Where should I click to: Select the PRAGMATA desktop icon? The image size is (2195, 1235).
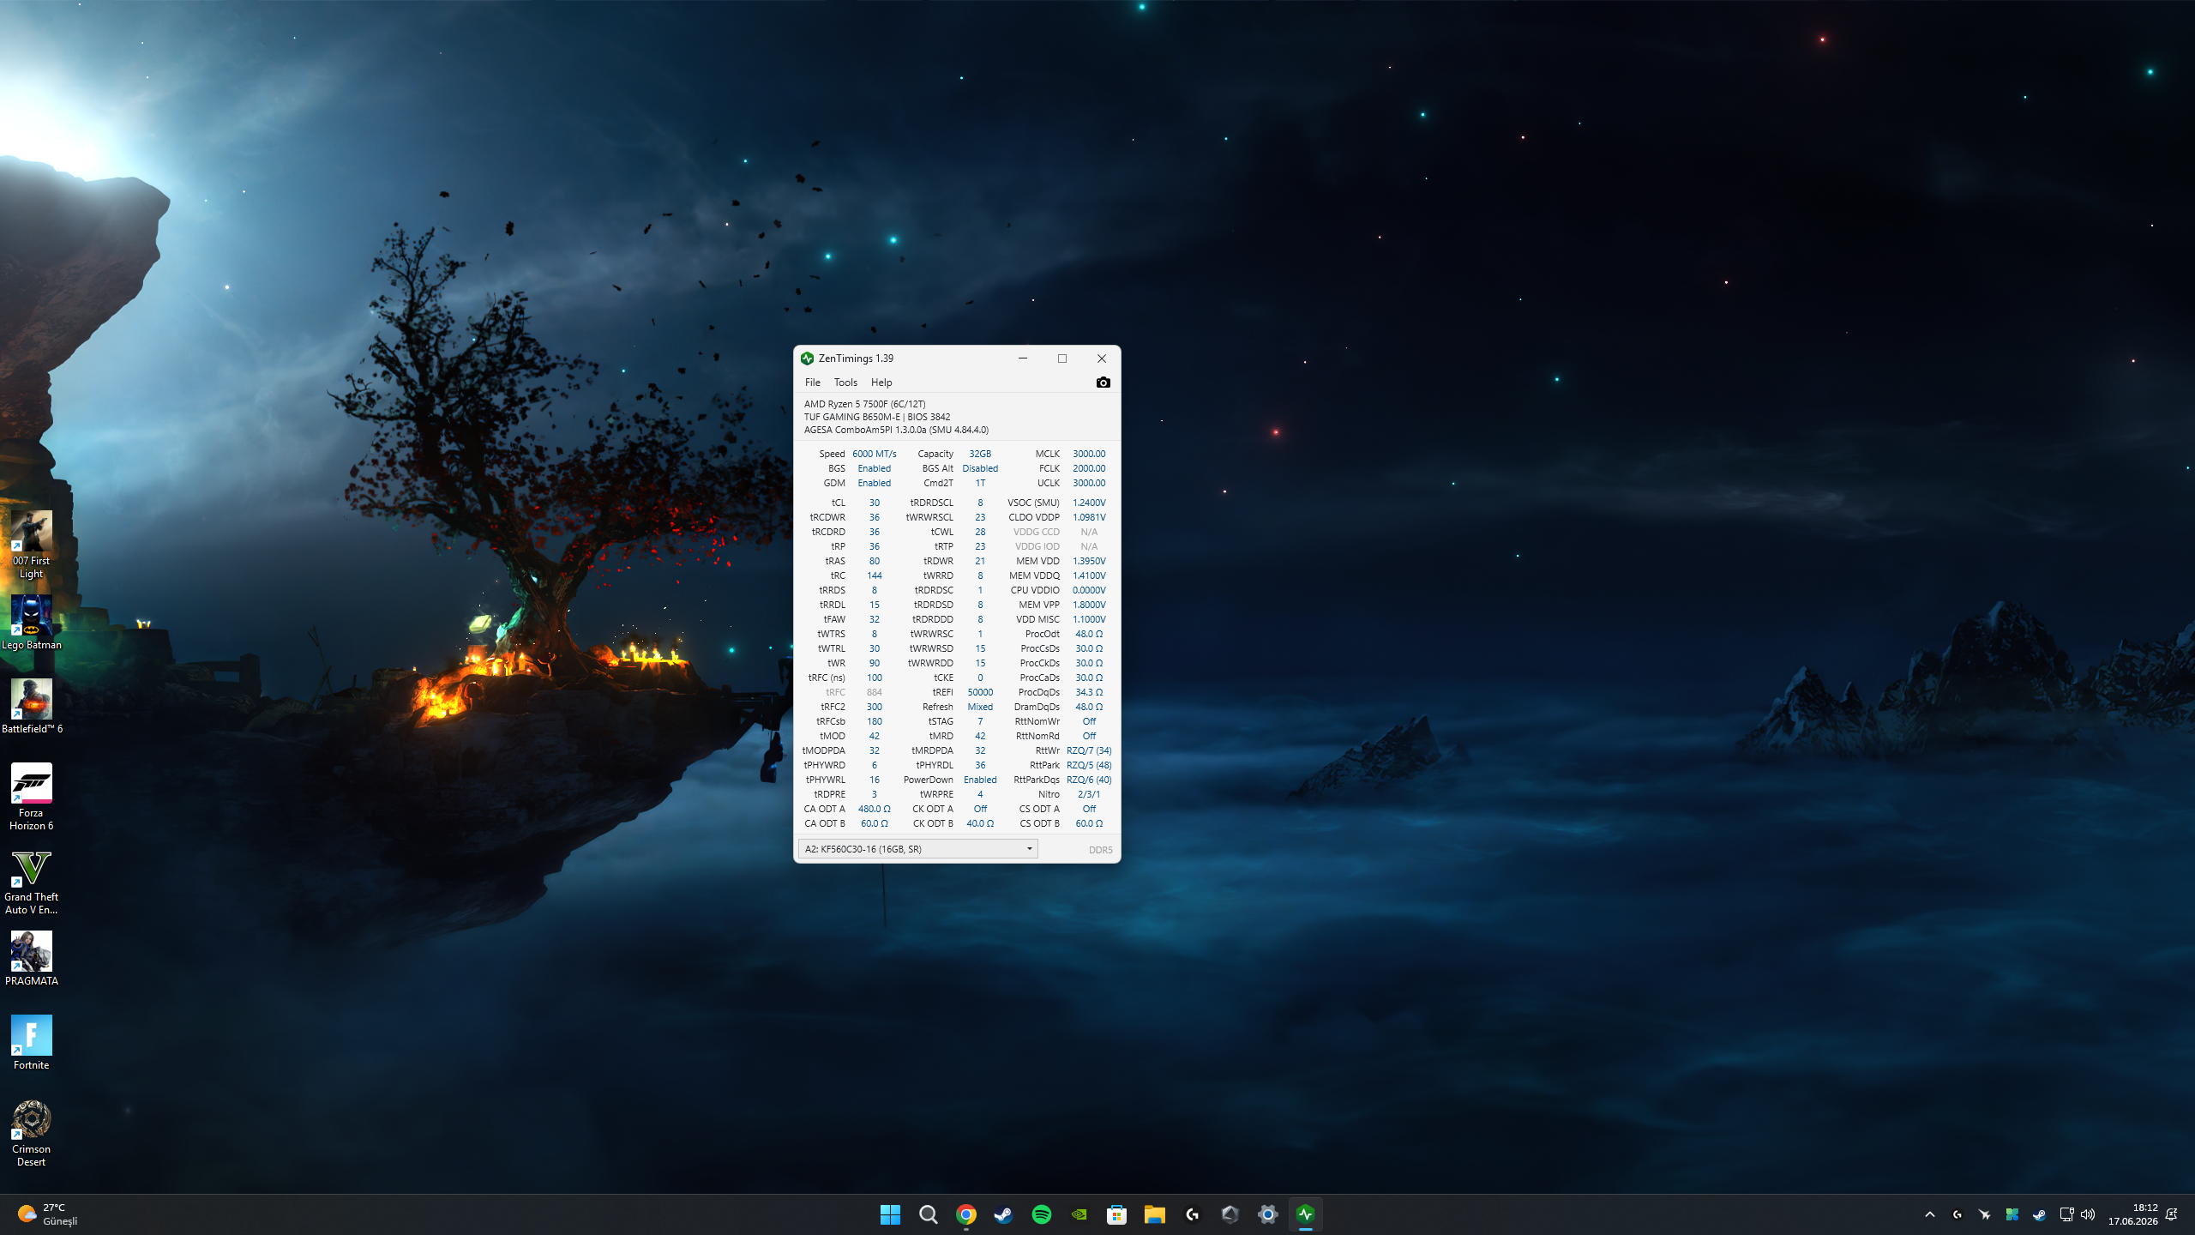click(x=32, y=958)
